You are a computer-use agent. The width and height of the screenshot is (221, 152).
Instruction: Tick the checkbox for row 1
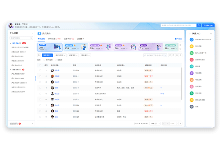coord(40,70)
